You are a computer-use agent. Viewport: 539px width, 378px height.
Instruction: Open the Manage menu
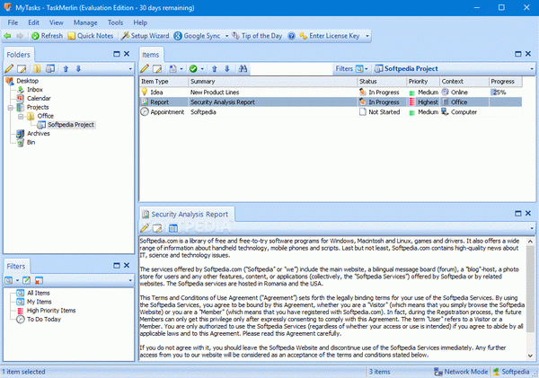85,22
